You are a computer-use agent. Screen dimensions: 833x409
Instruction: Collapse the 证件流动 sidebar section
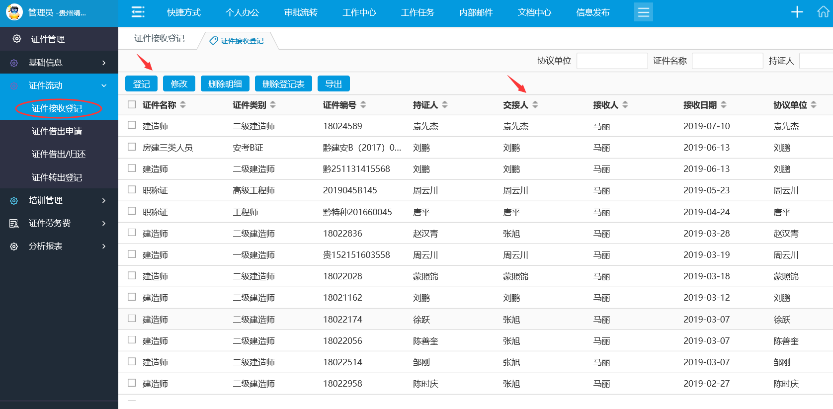click(x=59, y=85)
